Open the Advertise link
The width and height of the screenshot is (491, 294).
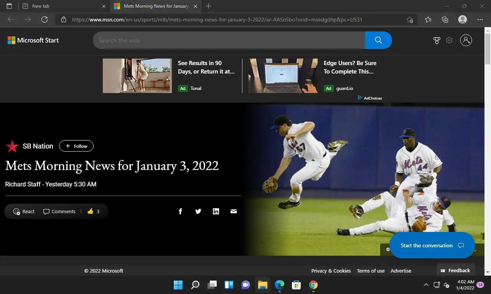(401, 271)
